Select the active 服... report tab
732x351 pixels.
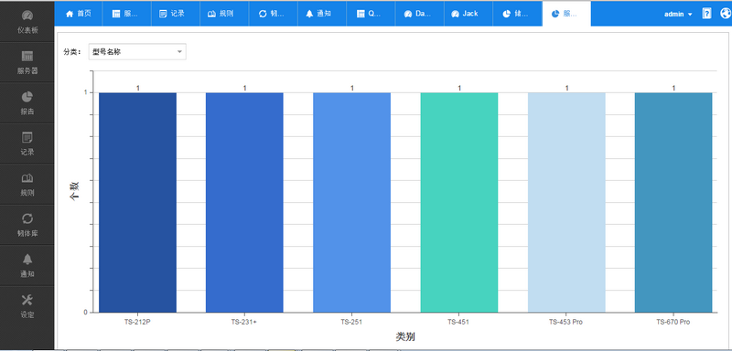(x=566, y=14)
